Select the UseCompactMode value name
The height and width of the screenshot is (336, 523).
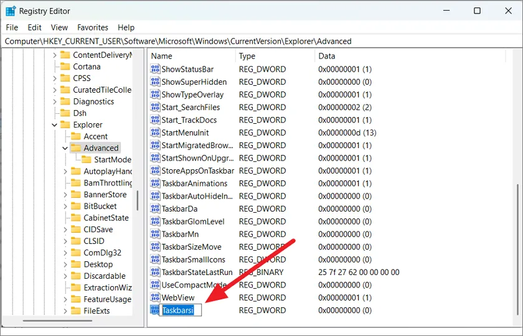tap(194, 285)
